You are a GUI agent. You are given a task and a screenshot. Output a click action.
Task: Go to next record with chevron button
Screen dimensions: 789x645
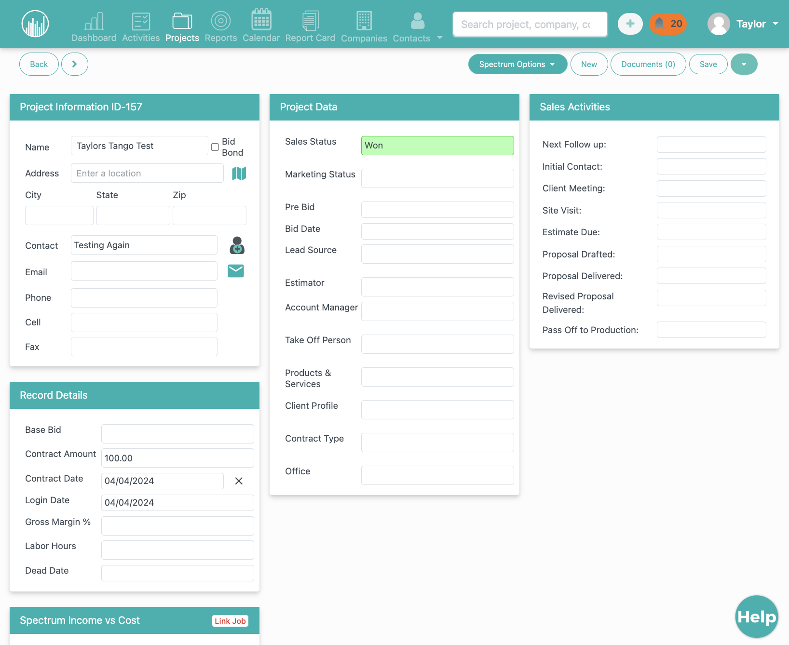(74, 64)
